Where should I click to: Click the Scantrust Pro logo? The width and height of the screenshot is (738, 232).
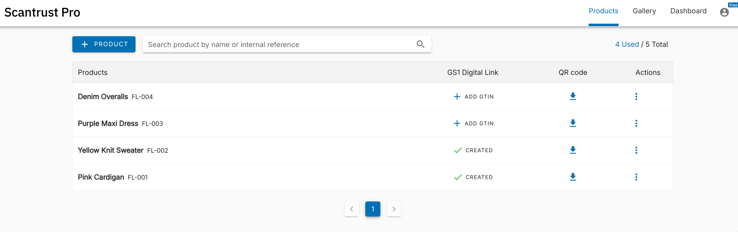tap(42, 13)
